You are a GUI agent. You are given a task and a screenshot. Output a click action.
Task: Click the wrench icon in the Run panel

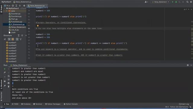5,72
